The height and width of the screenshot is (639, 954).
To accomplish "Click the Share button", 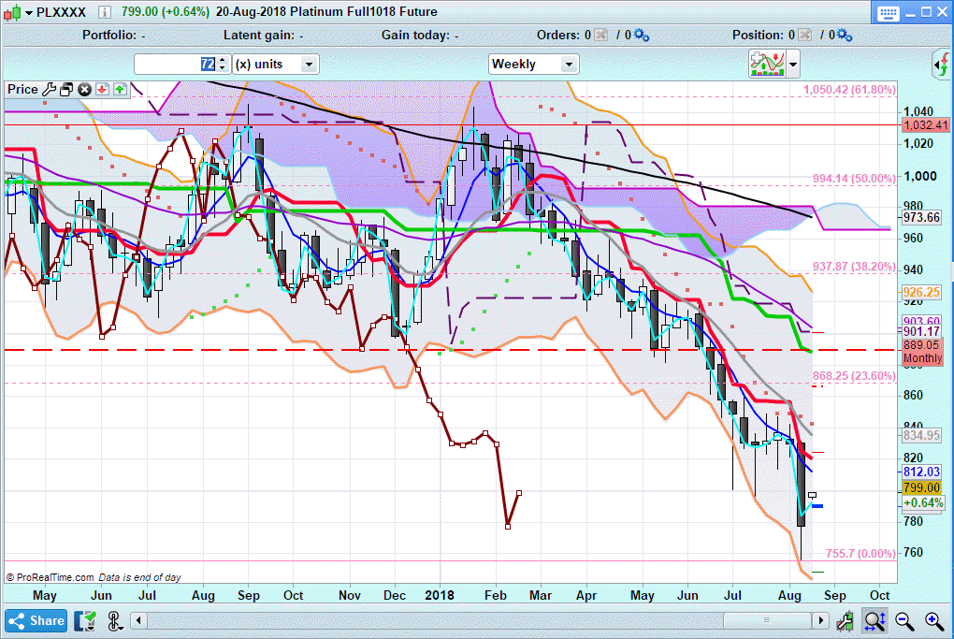I will (36, 620).
